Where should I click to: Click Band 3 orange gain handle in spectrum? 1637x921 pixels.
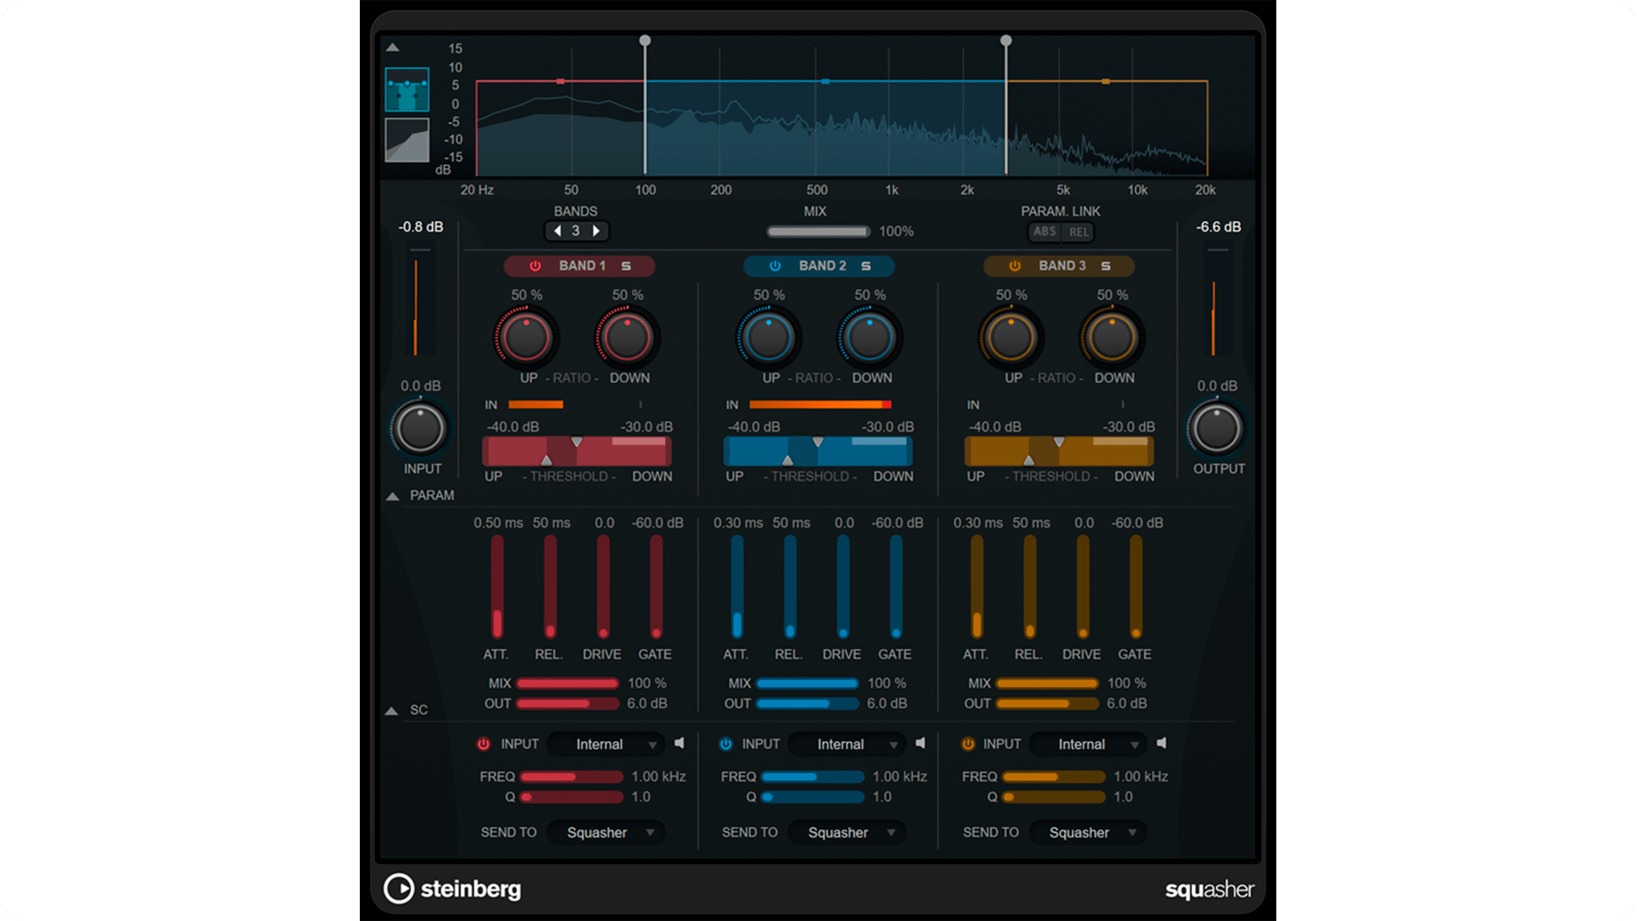(x=1106, y=82)
